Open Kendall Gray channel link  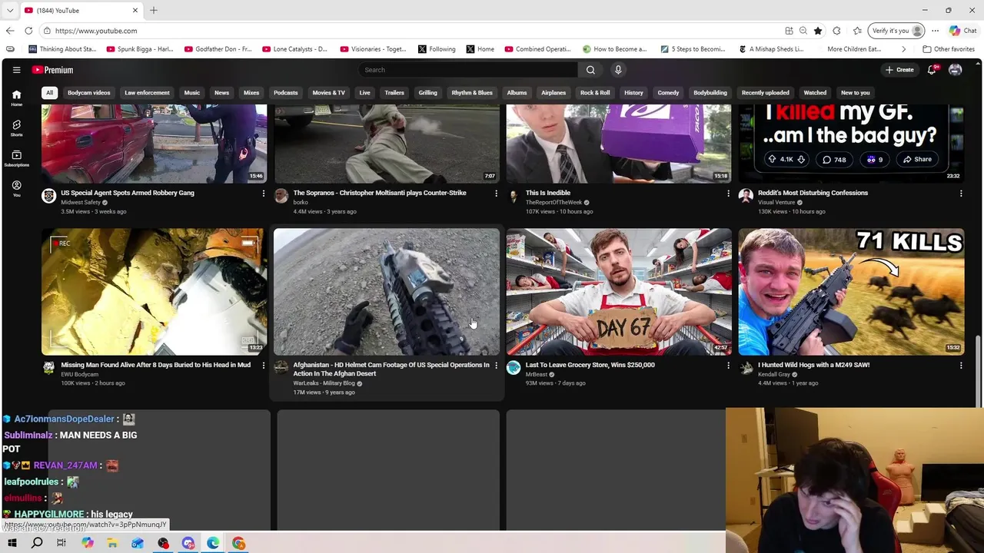(x=773, y=374)
